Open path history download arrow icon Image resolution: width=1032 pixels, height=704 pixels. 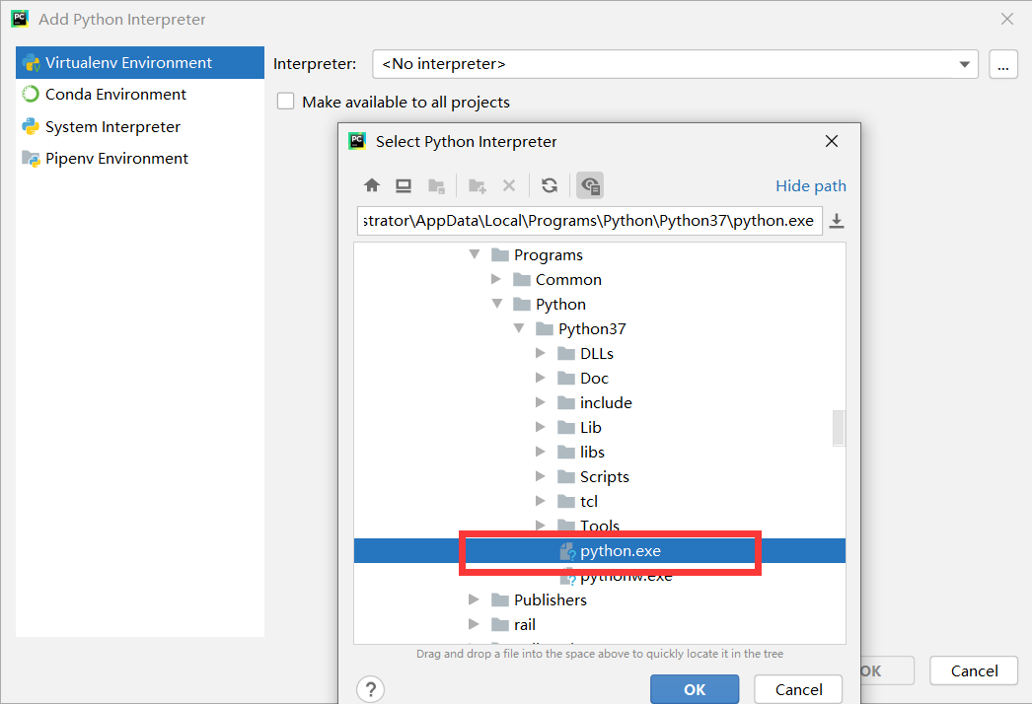pos(837,221)
